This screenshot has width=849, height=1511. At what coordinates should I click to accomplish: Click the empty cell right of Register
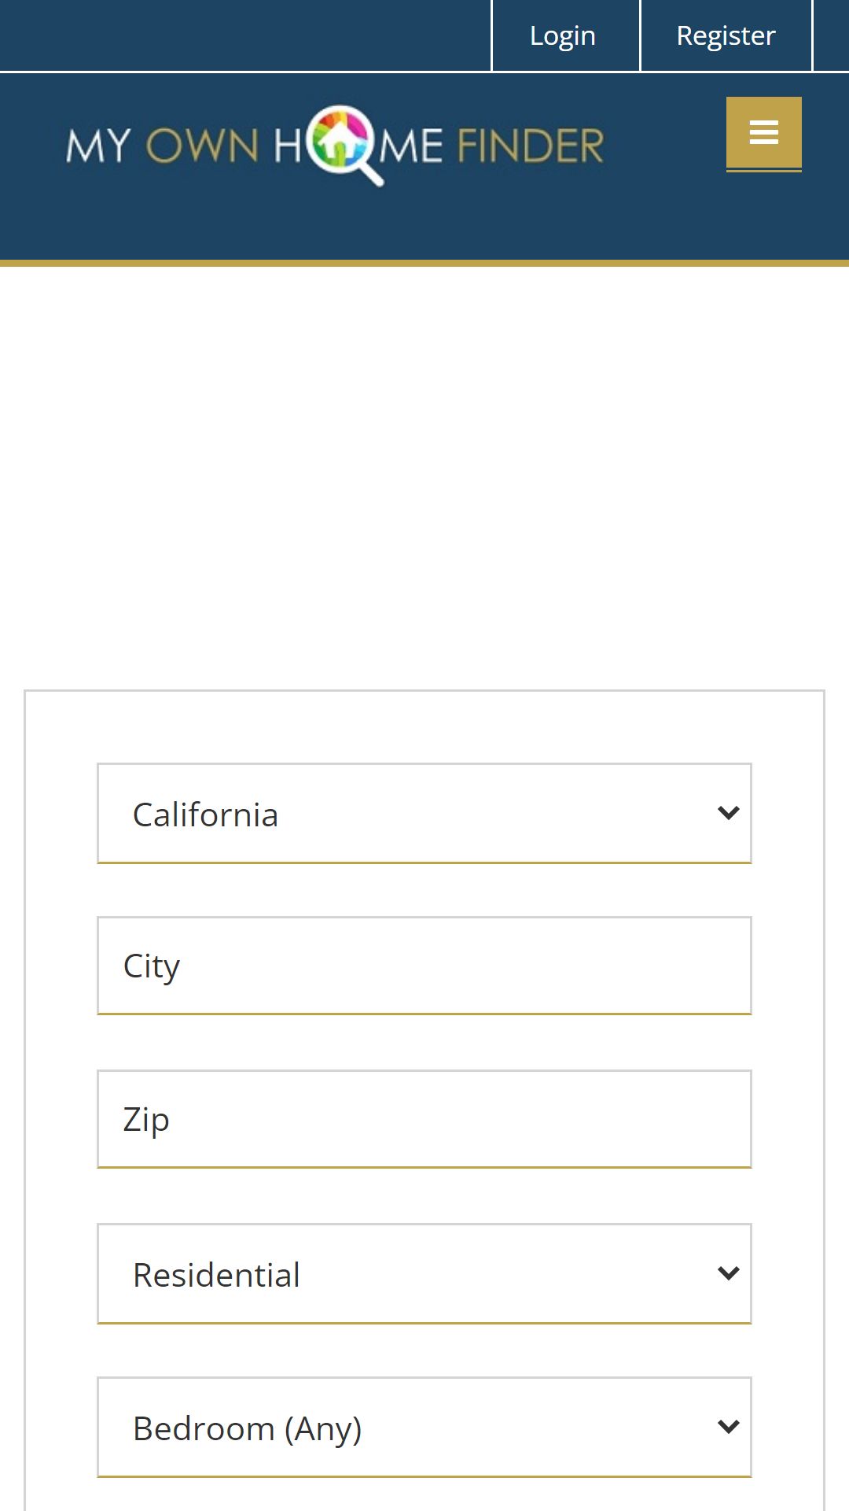832,35
